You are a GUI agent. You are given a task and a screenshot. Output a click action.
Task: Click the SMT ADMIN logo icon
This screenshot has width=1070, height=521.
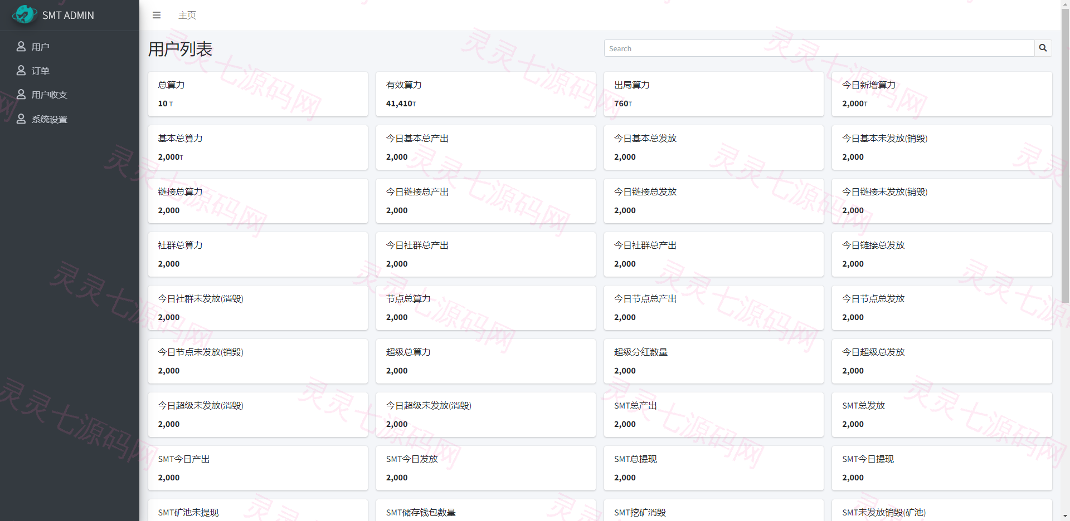point(24,14)
